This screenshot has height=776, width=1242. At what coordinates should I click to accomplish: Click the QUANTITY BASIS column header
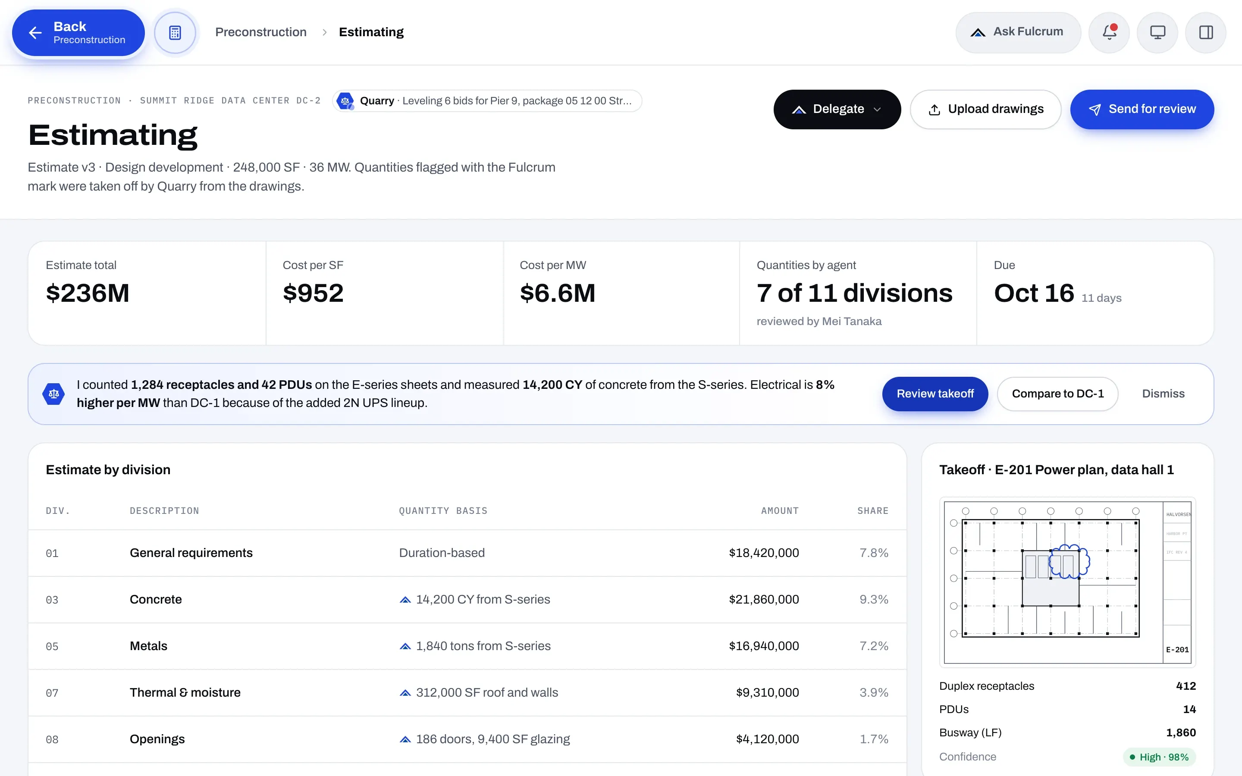click(443, 511)
